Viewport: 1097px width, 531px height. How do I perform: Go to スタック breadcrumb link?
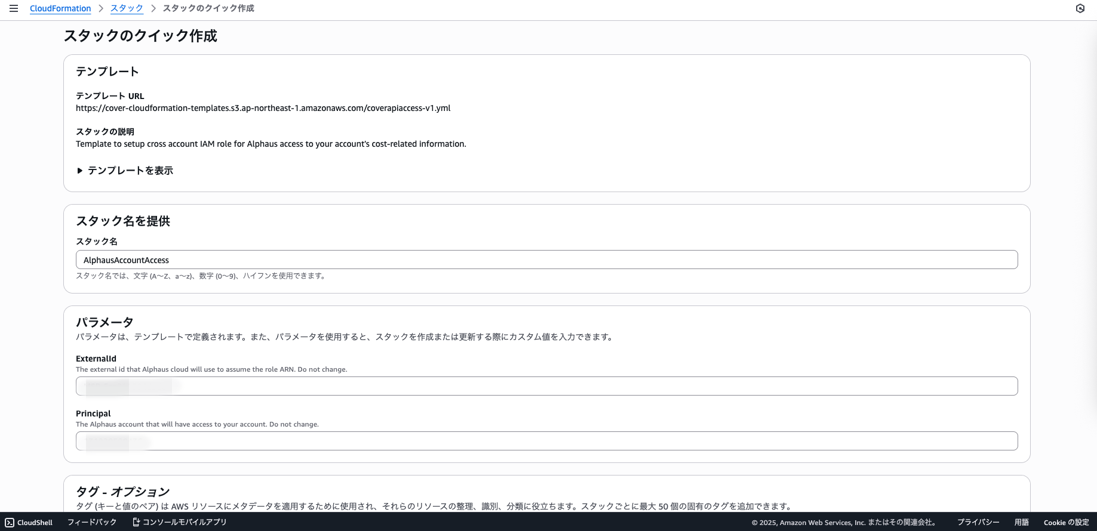pyautogui.click(x=127, y=8)
